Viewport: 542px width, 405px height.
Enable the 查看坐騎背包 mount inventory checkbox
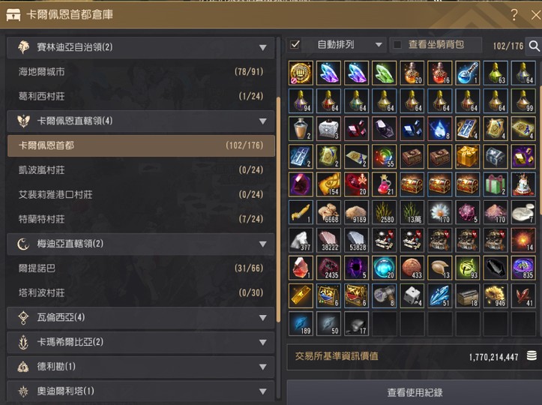(x=397, y=44)
